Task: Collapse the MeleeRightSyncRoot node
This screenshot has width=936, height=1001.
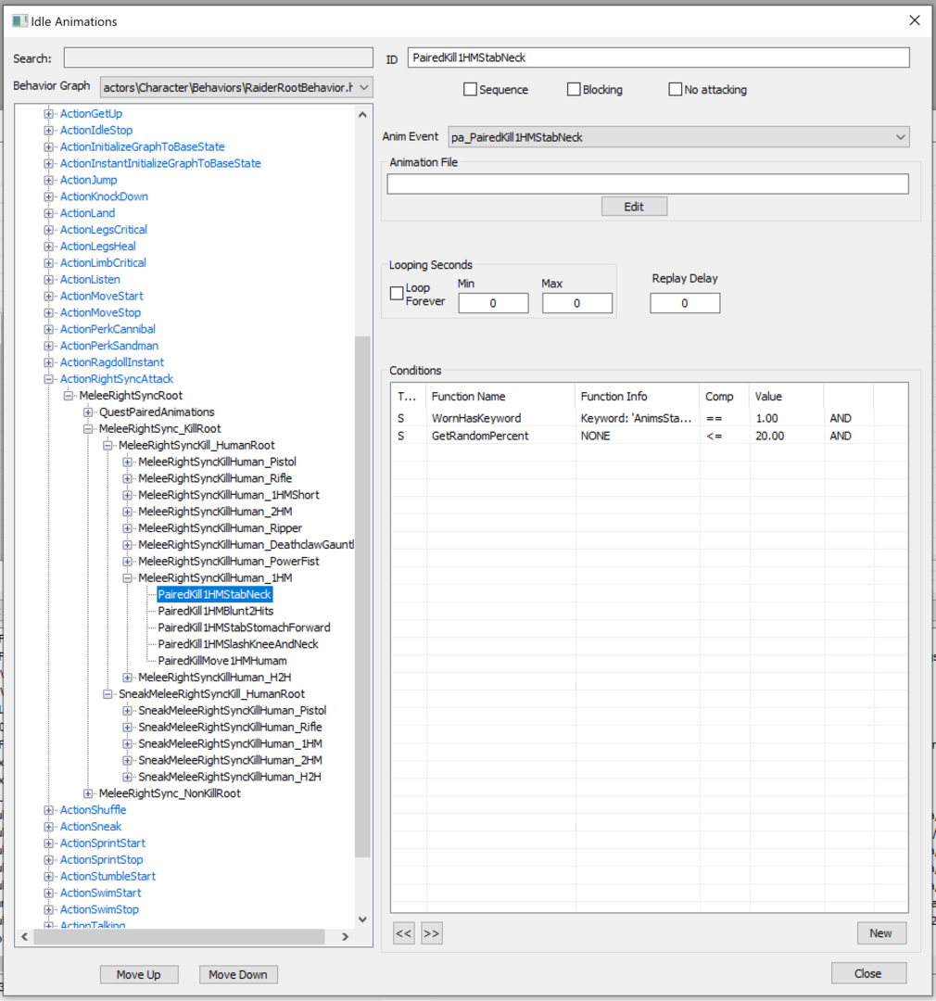Action: [x=69, y=396]
